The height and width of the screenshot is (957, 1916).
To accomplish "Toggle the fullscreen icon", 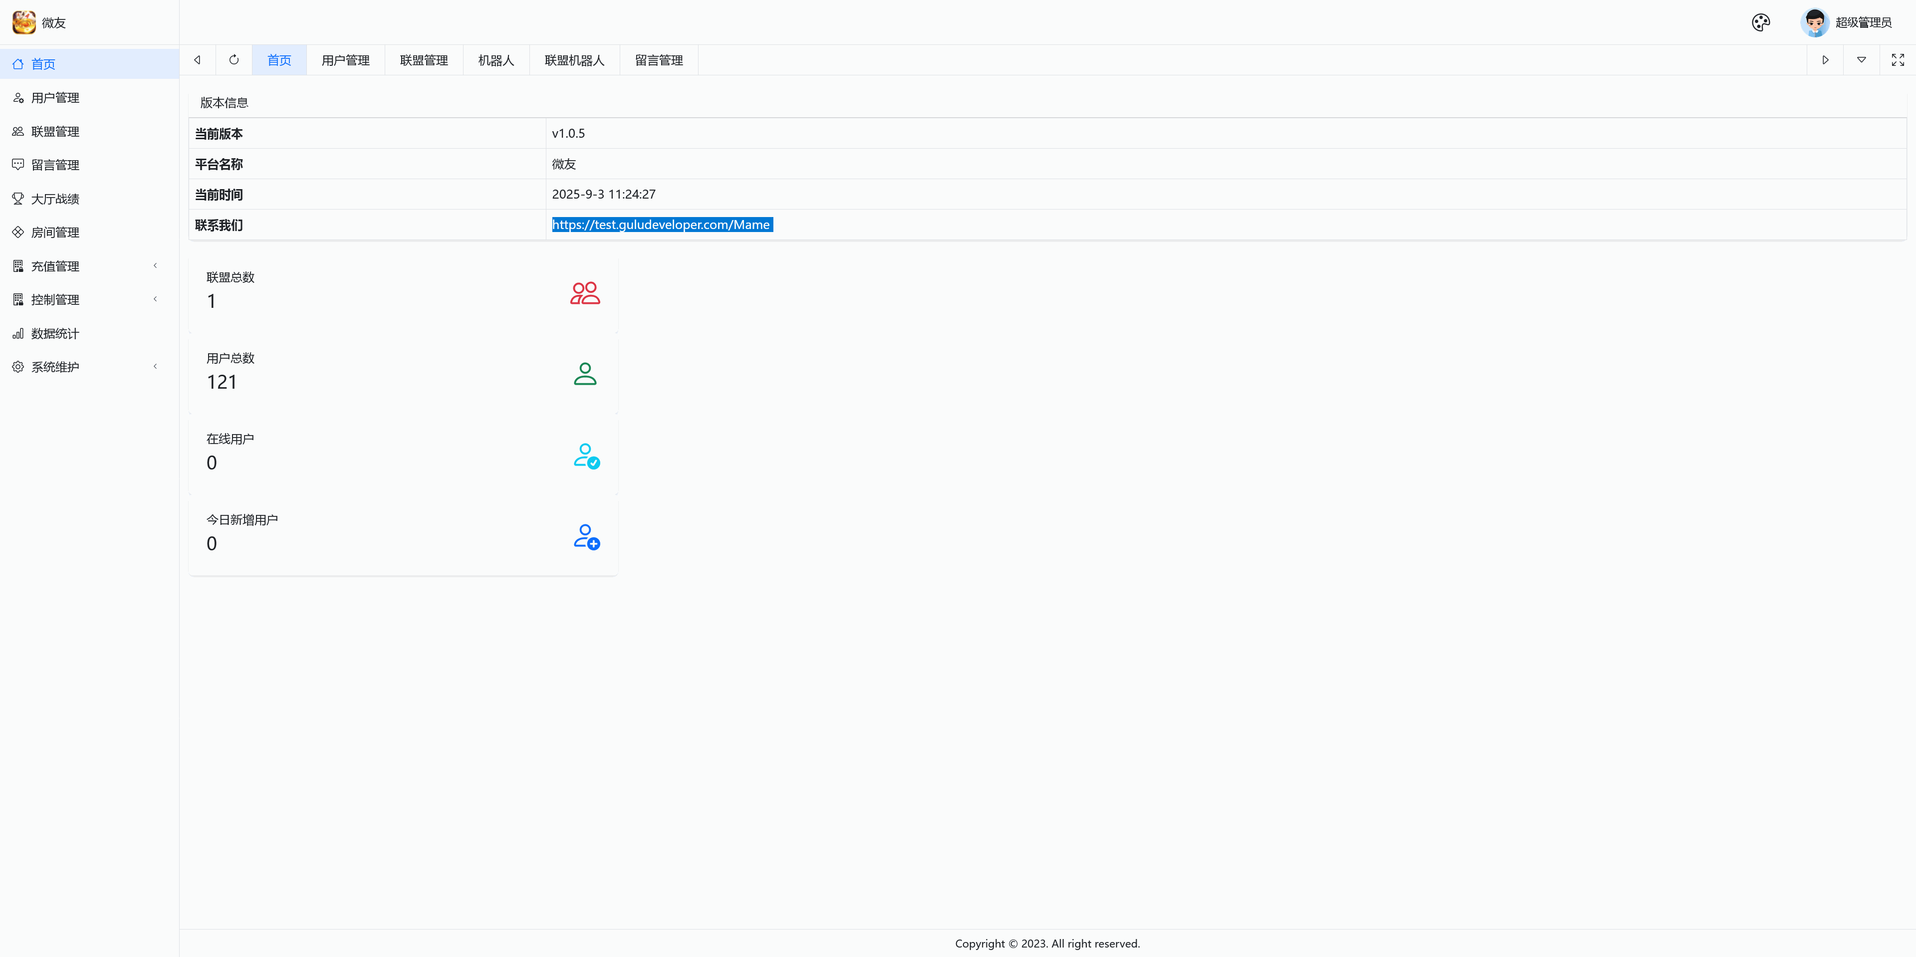I will click(x=1898, y=60).
